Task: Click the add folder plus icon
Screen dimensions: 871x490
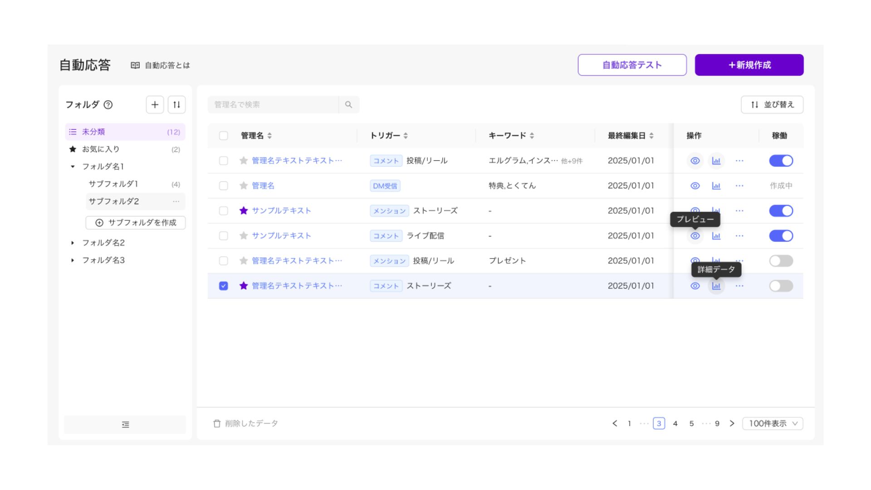Action: point(155,105)
